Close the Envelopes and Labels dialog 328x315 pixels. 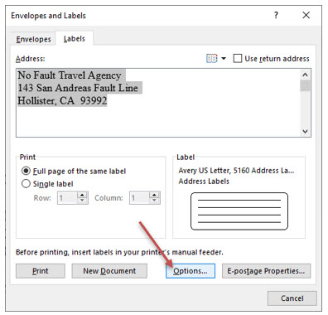[x=306, y=15]
